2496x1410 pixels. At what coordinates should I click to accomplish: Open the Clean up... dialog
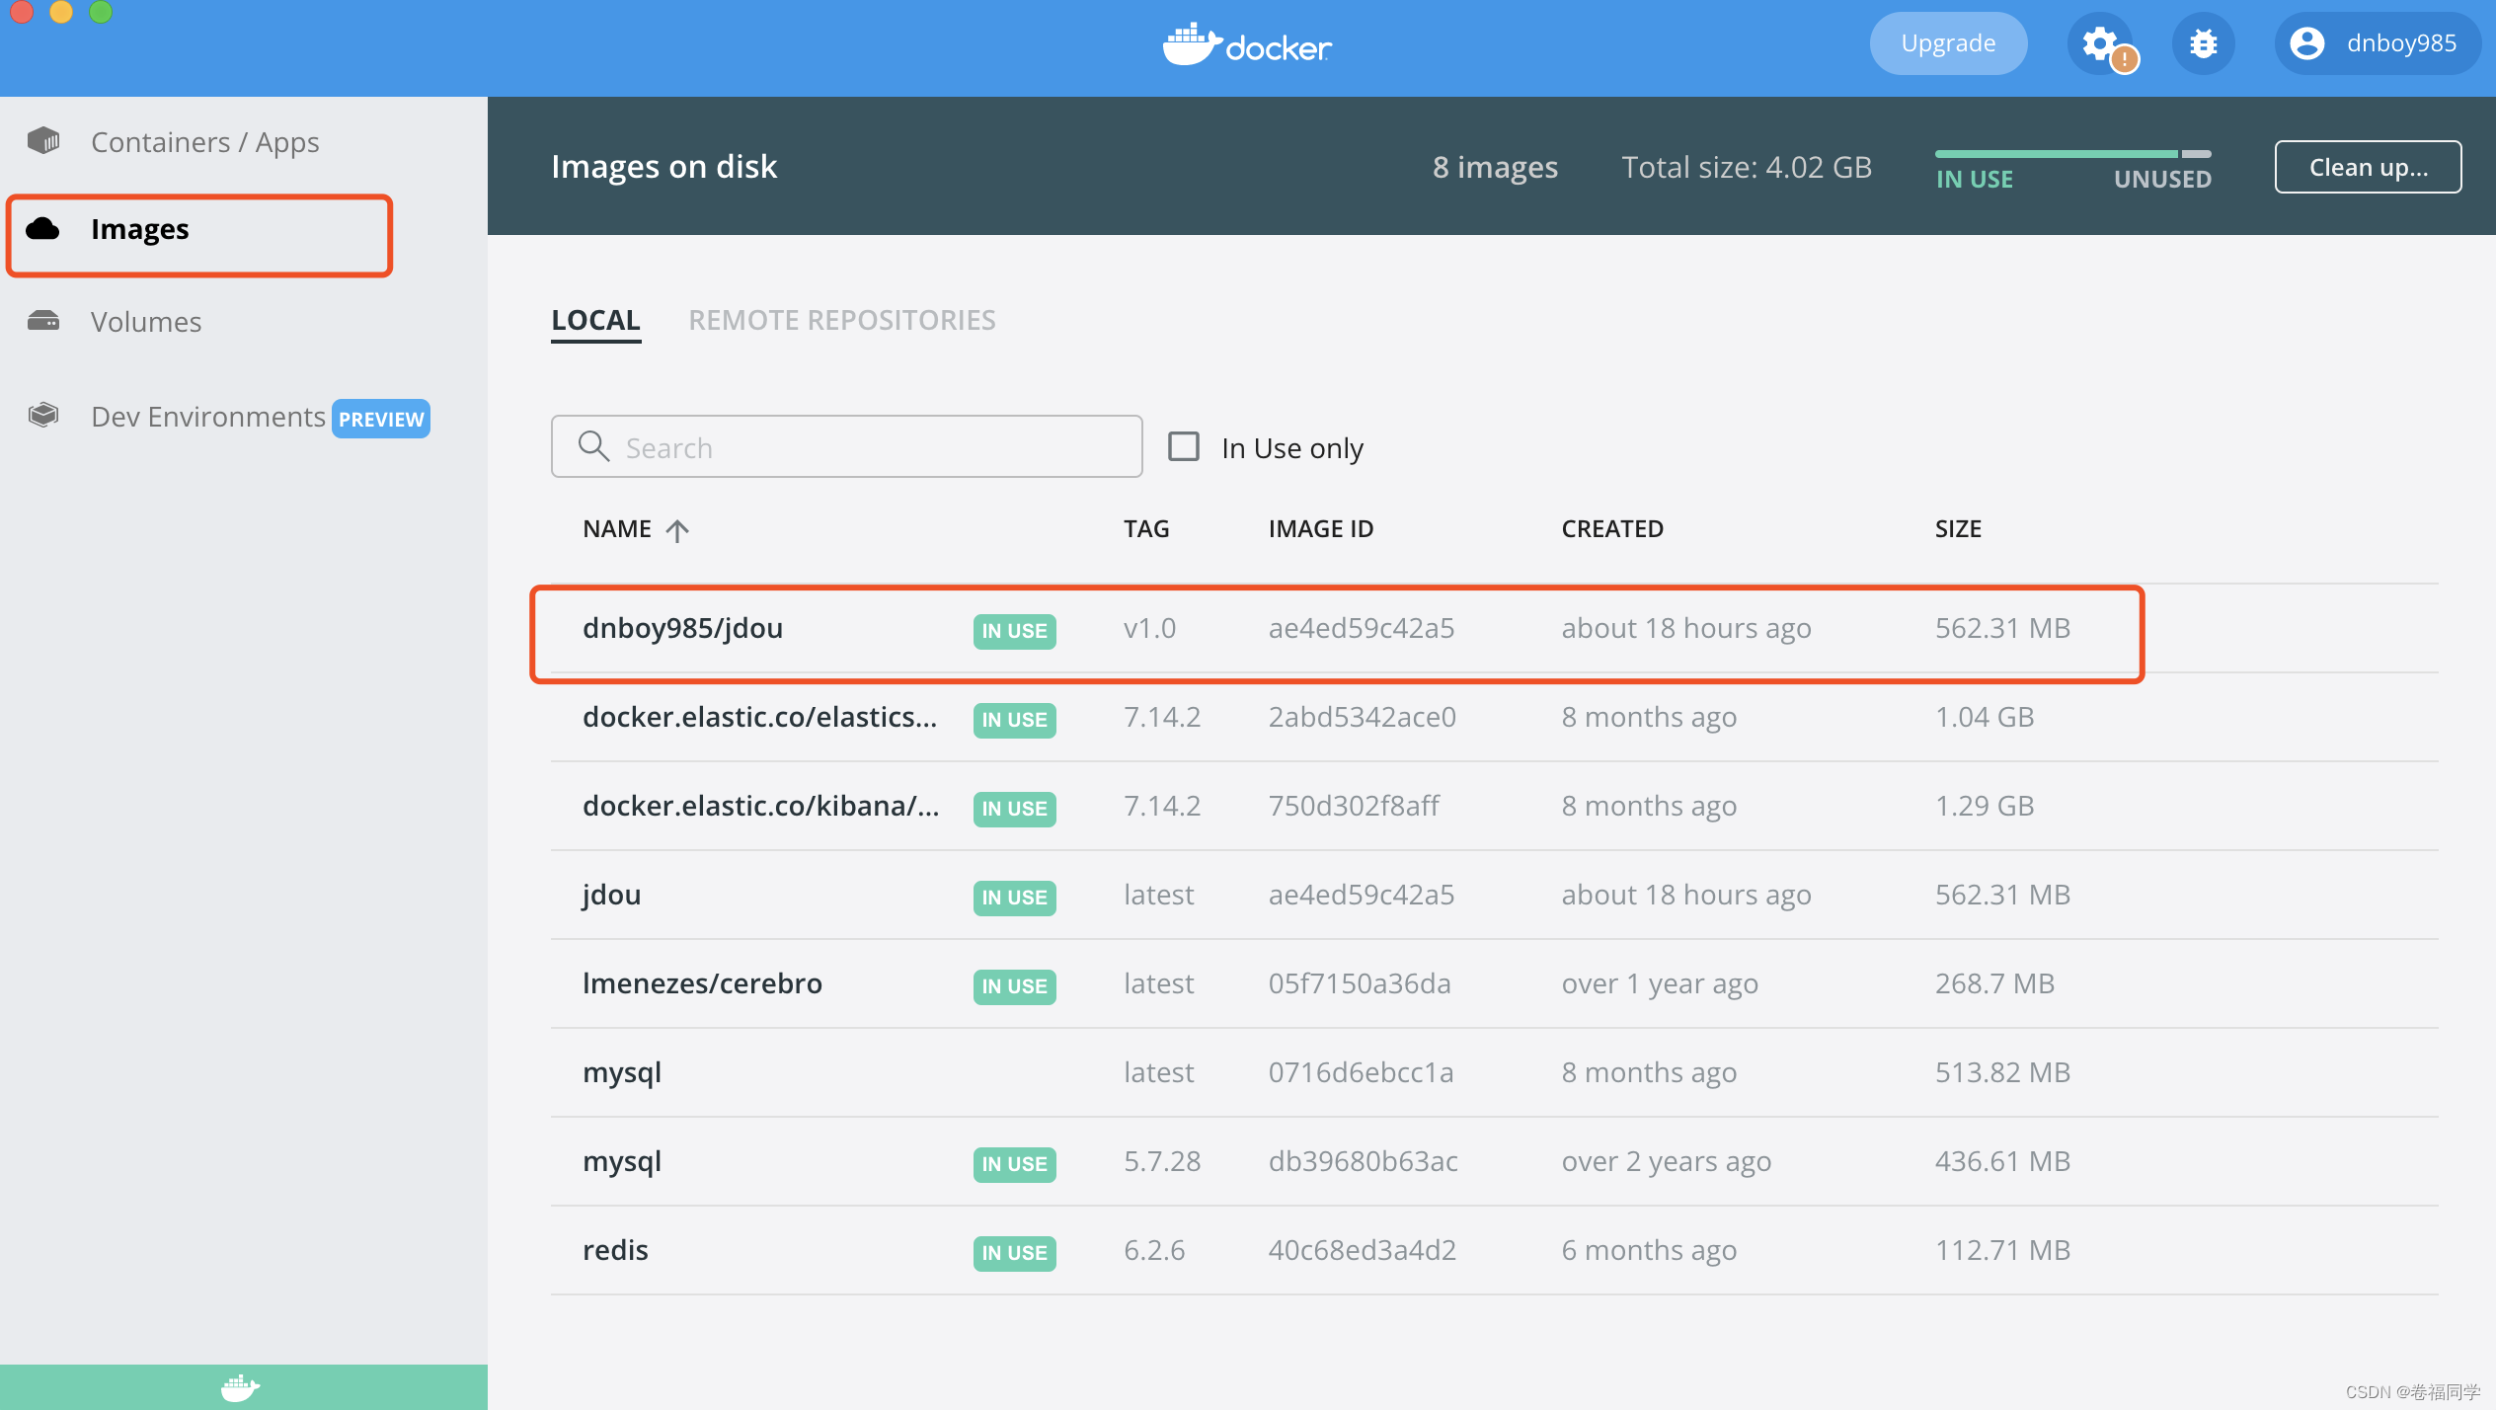(2368, 167)
